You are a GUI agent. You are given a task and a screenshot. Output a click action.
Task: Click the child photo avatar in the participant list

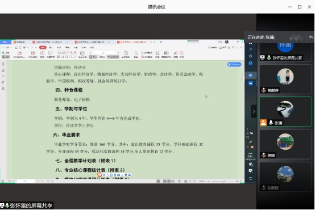(x=285, y=77)
